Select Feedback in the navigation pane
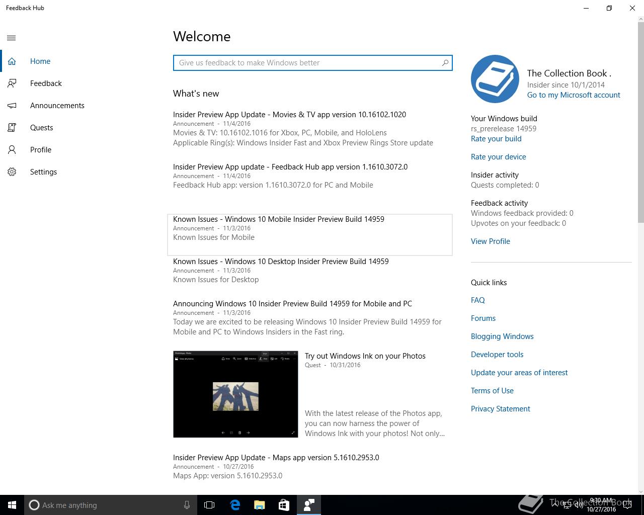The image size is (644, 515). 81,83
